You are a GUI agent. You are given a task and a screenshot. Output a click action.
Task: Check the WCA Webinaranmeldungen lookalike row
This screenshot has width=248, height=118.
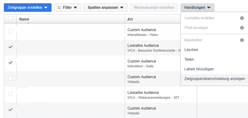[x=11, y=94]
